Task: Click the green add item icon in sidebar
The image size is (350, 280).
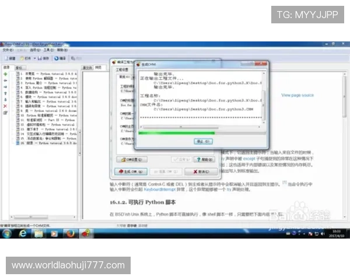Action: [5, 75]
